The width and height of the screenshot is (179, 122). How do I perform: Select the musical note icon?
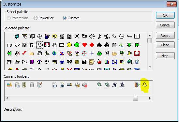(99, 37)
